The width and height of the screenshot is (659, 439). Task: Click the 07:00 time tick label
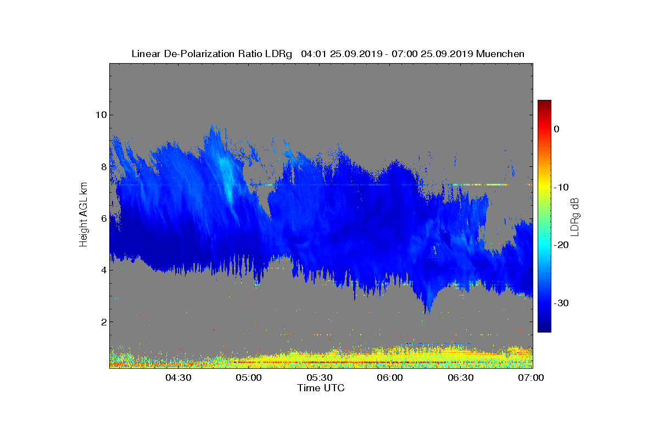pyautogui.click(x=532, y=378)
